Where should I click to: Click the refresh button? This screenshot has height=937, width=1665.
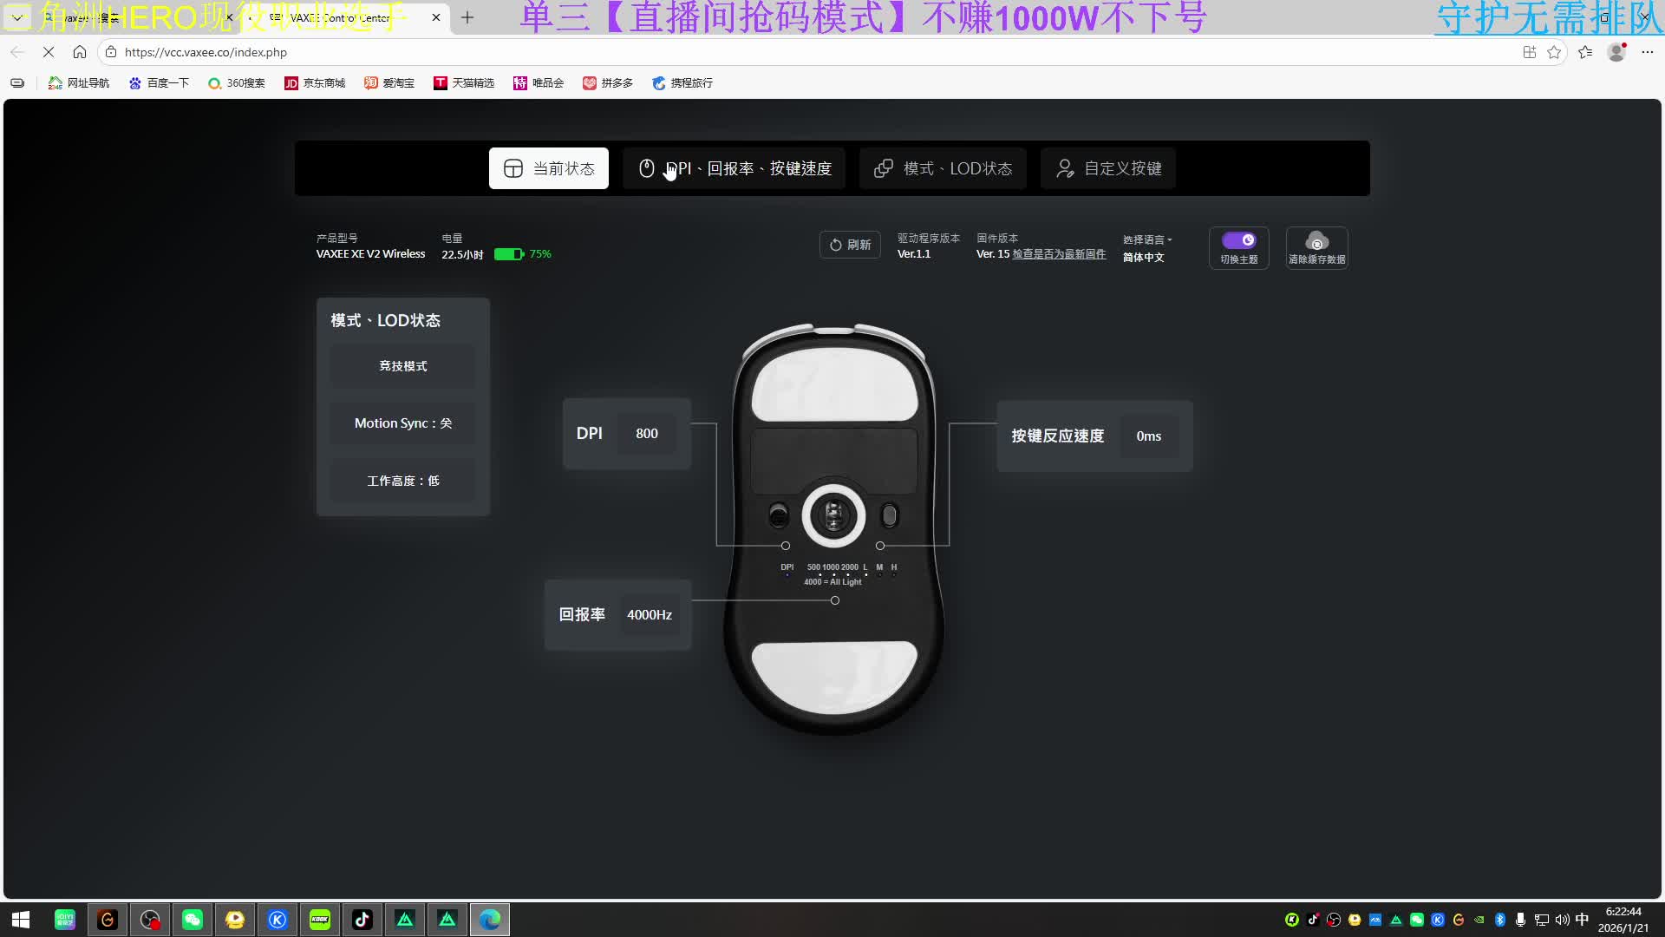point(850,245)
